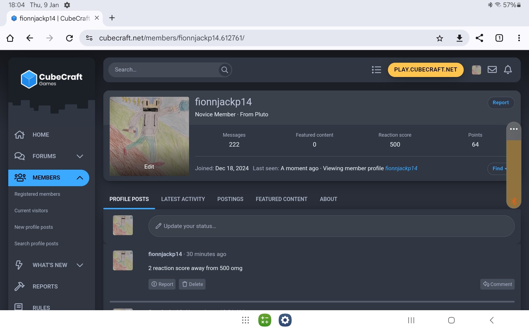Click fionnjackp14 post author name

[165, 254]
